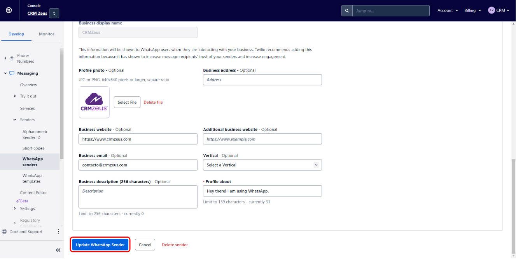Click the Twilio logo icon in header
516x259 pixels.
pos(9,10)
